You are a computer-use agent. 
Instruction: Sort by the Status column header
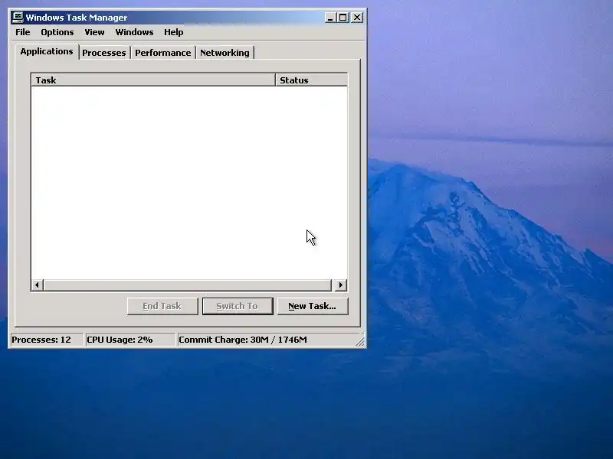(x=311, y=80)
